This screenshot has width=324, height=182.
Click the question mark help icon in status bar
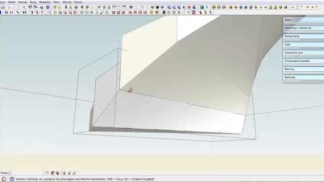coord(12,179)
